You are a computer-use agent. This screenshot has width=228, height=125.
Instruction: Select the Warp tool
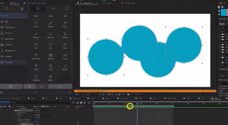(x=51, y=78)
